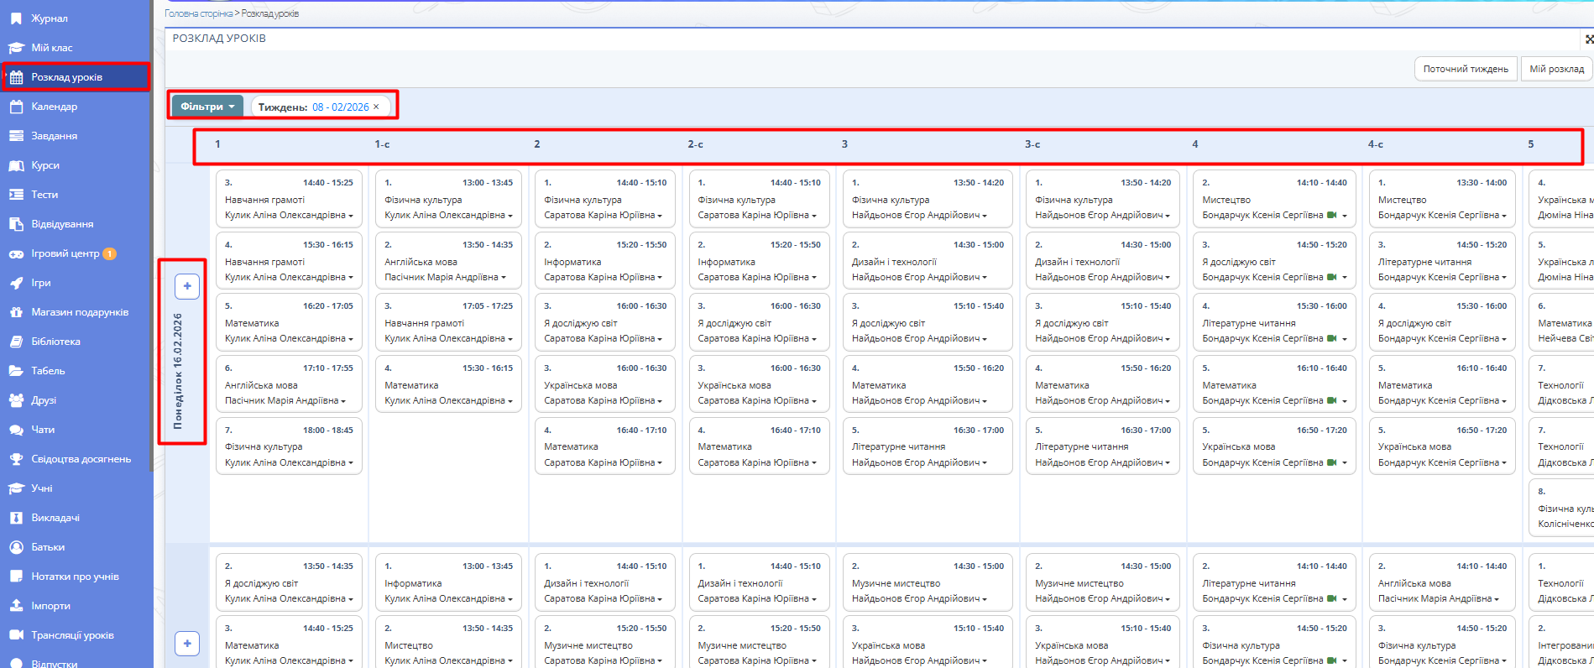Click the Імпорти upload icon
This screenshot has height=668, width=1594.
[x=16, y=606]
